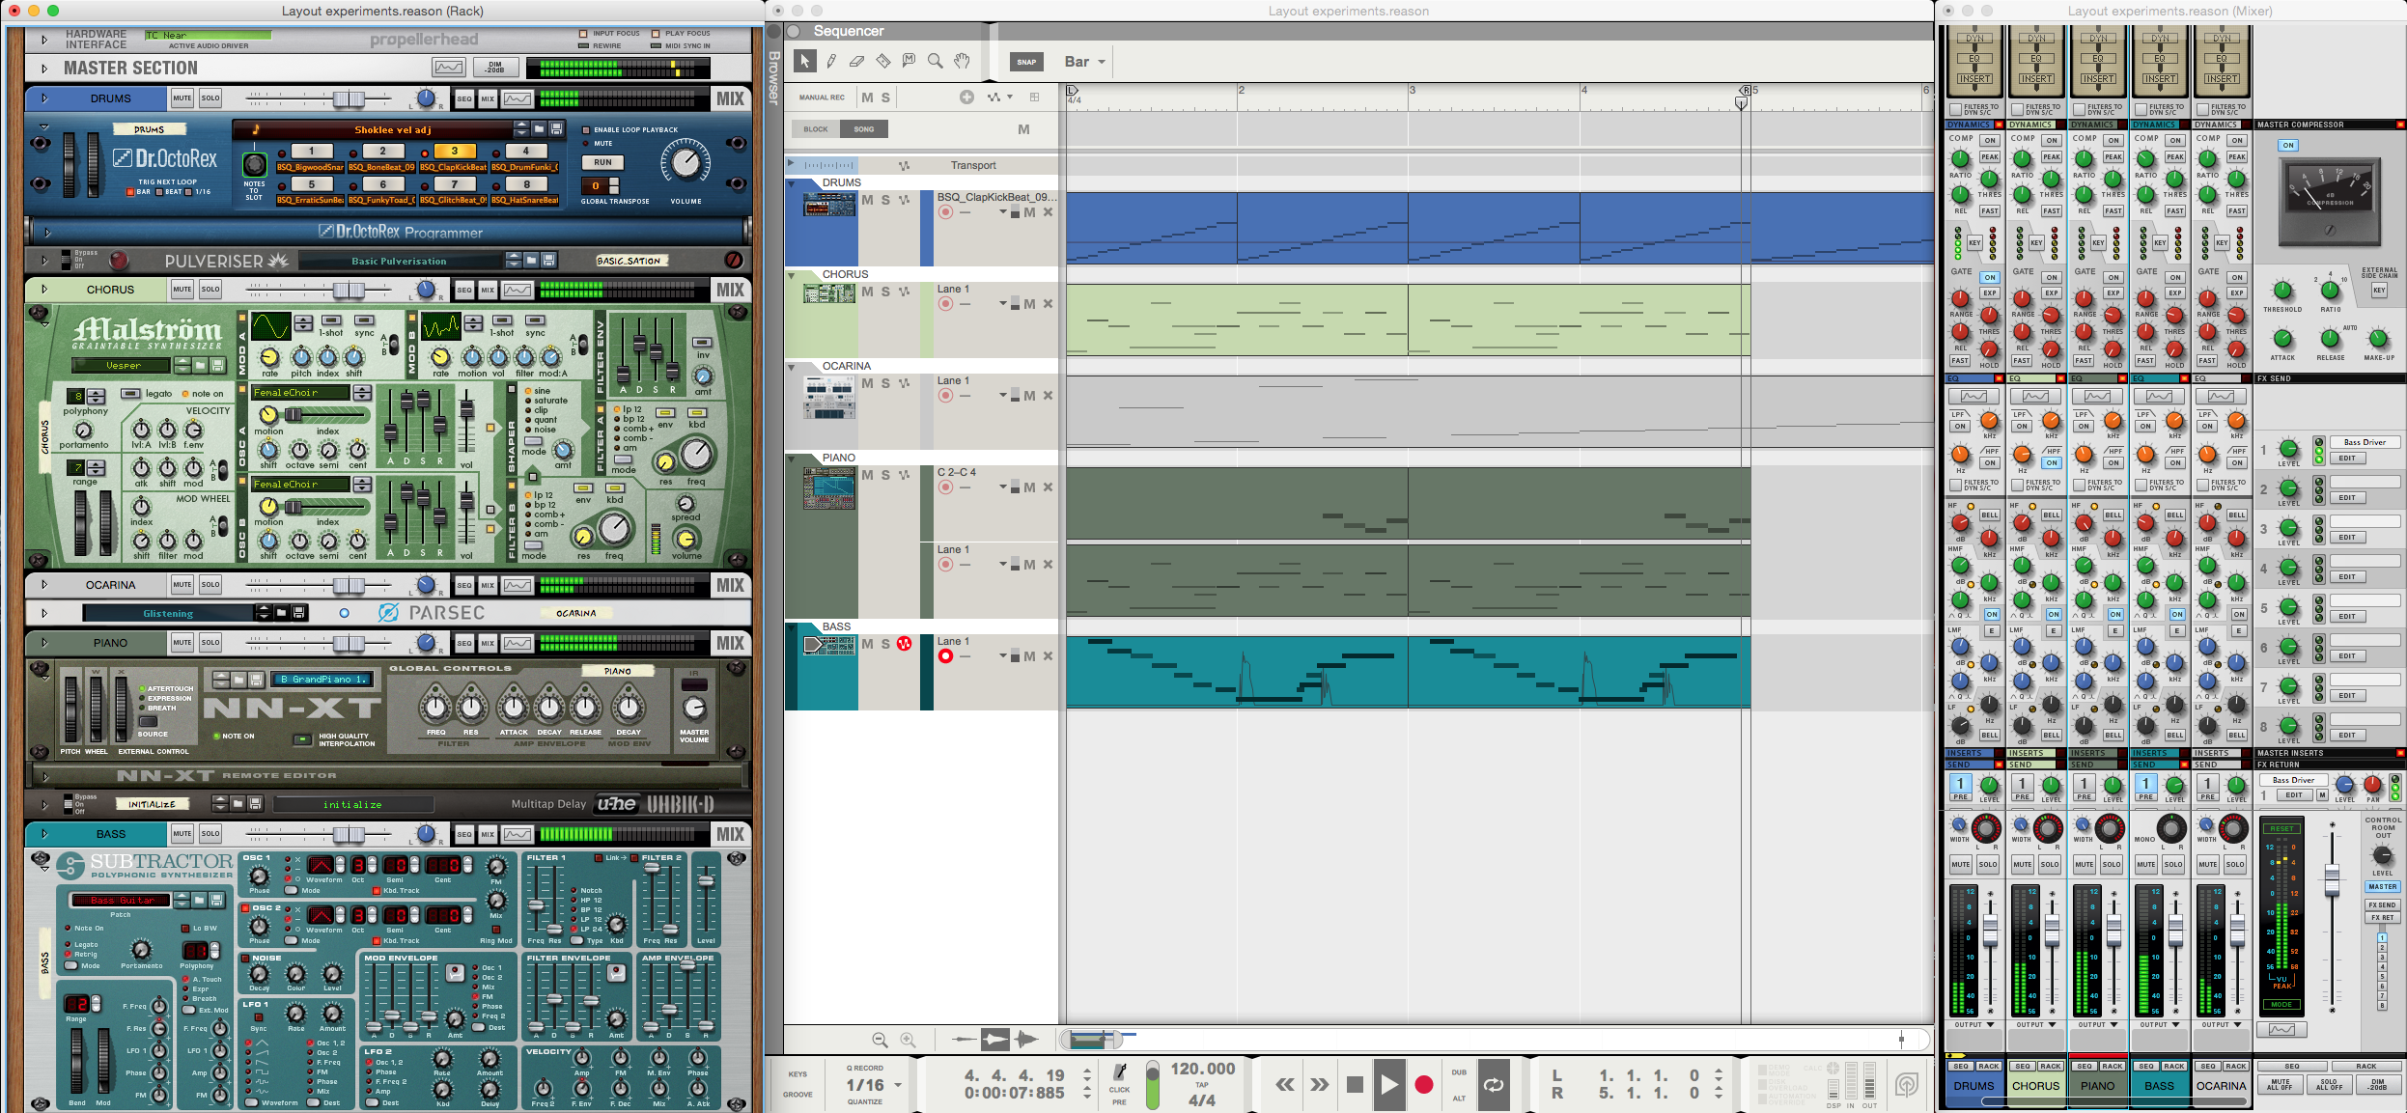The image size is (2407, 1113).
Task: Click the red Record transport button
Action: coord(1423,1085)
